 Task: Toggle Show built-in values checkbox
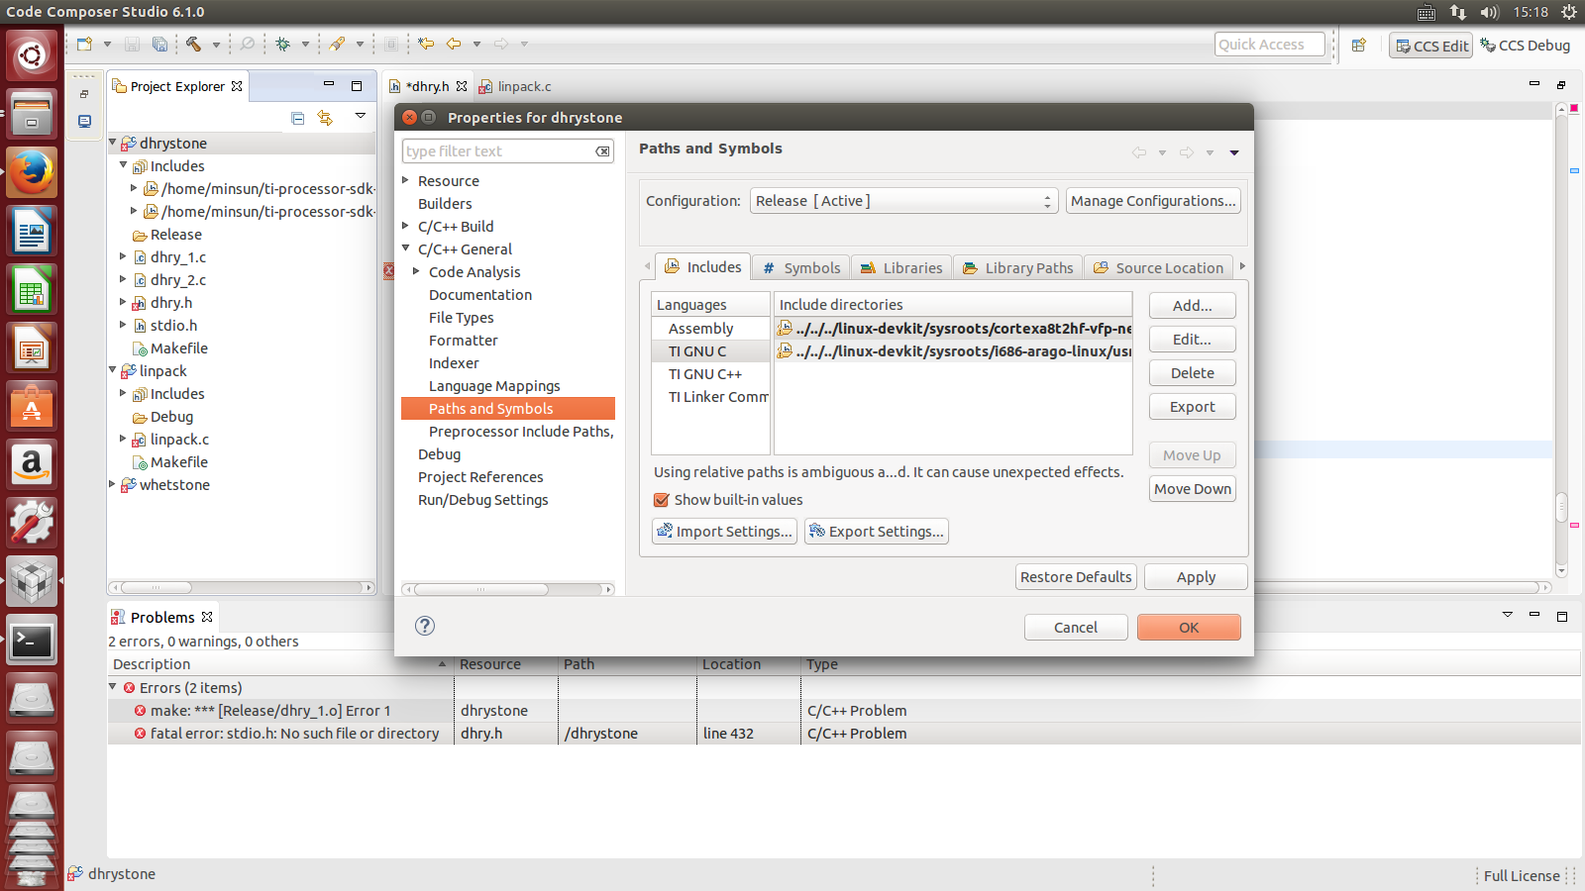[661, 500]
